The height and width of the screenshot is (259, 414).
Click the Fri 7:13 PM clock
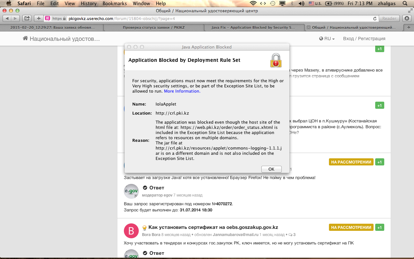tap(360, 4)
